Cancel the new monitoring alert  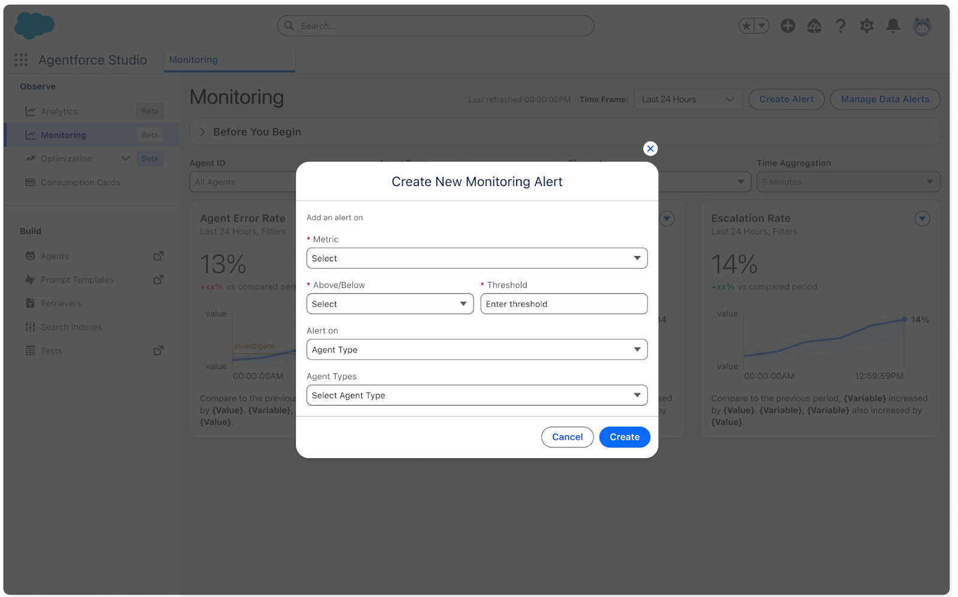point(567,437)
